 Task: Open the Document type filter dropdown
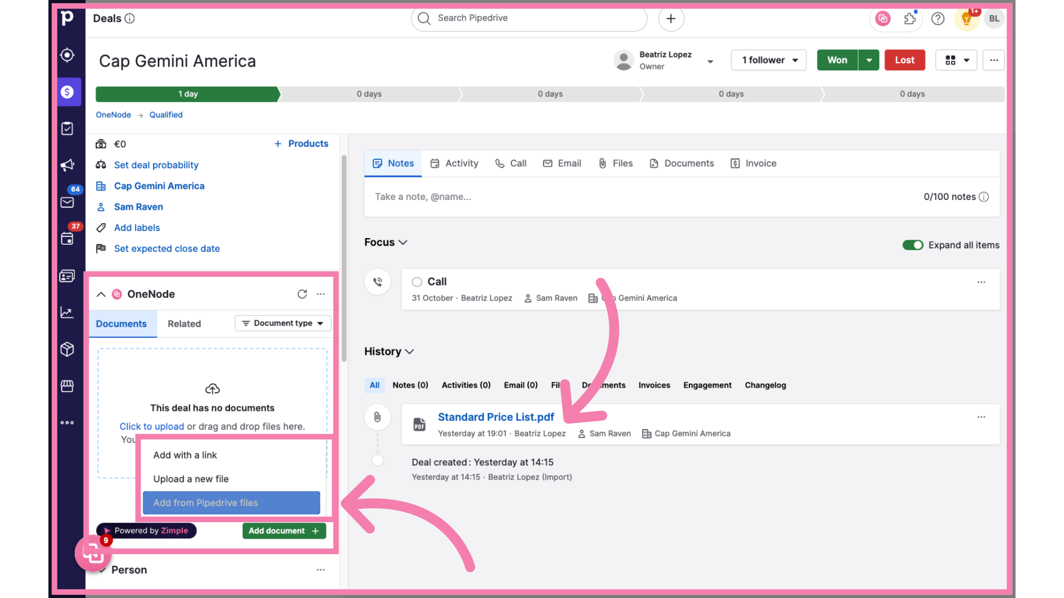(x=283, y=323)
